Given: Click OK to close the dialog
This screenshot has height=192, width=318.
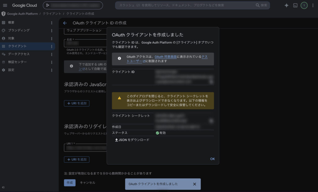Looking at the screenshot, I should (212, 159).
